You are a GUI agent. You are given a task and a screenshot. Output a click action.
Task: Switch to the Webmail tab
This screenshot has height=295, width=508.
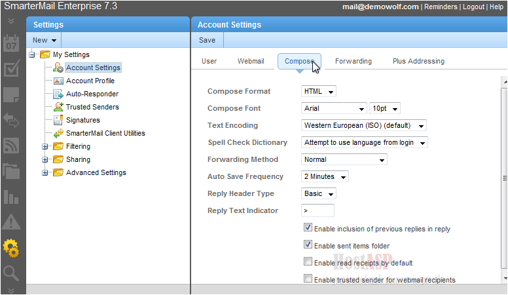251,61
